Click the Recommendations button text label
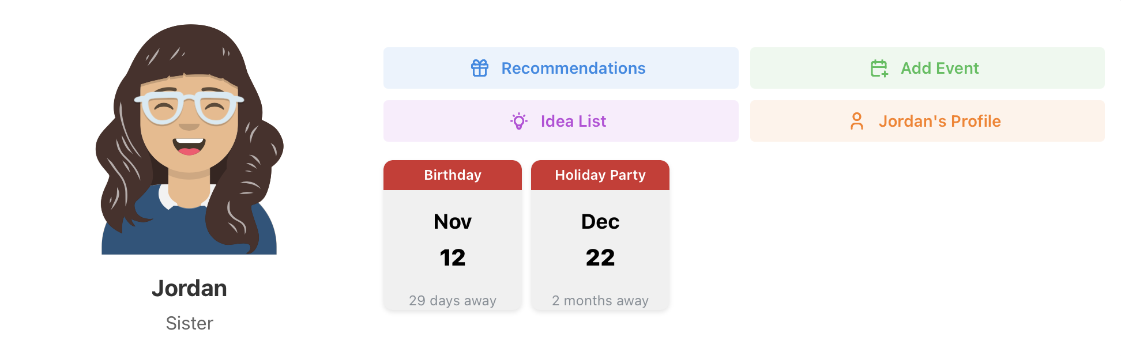The height and width of the screenshot is (356, 1121). click(573, 67)
